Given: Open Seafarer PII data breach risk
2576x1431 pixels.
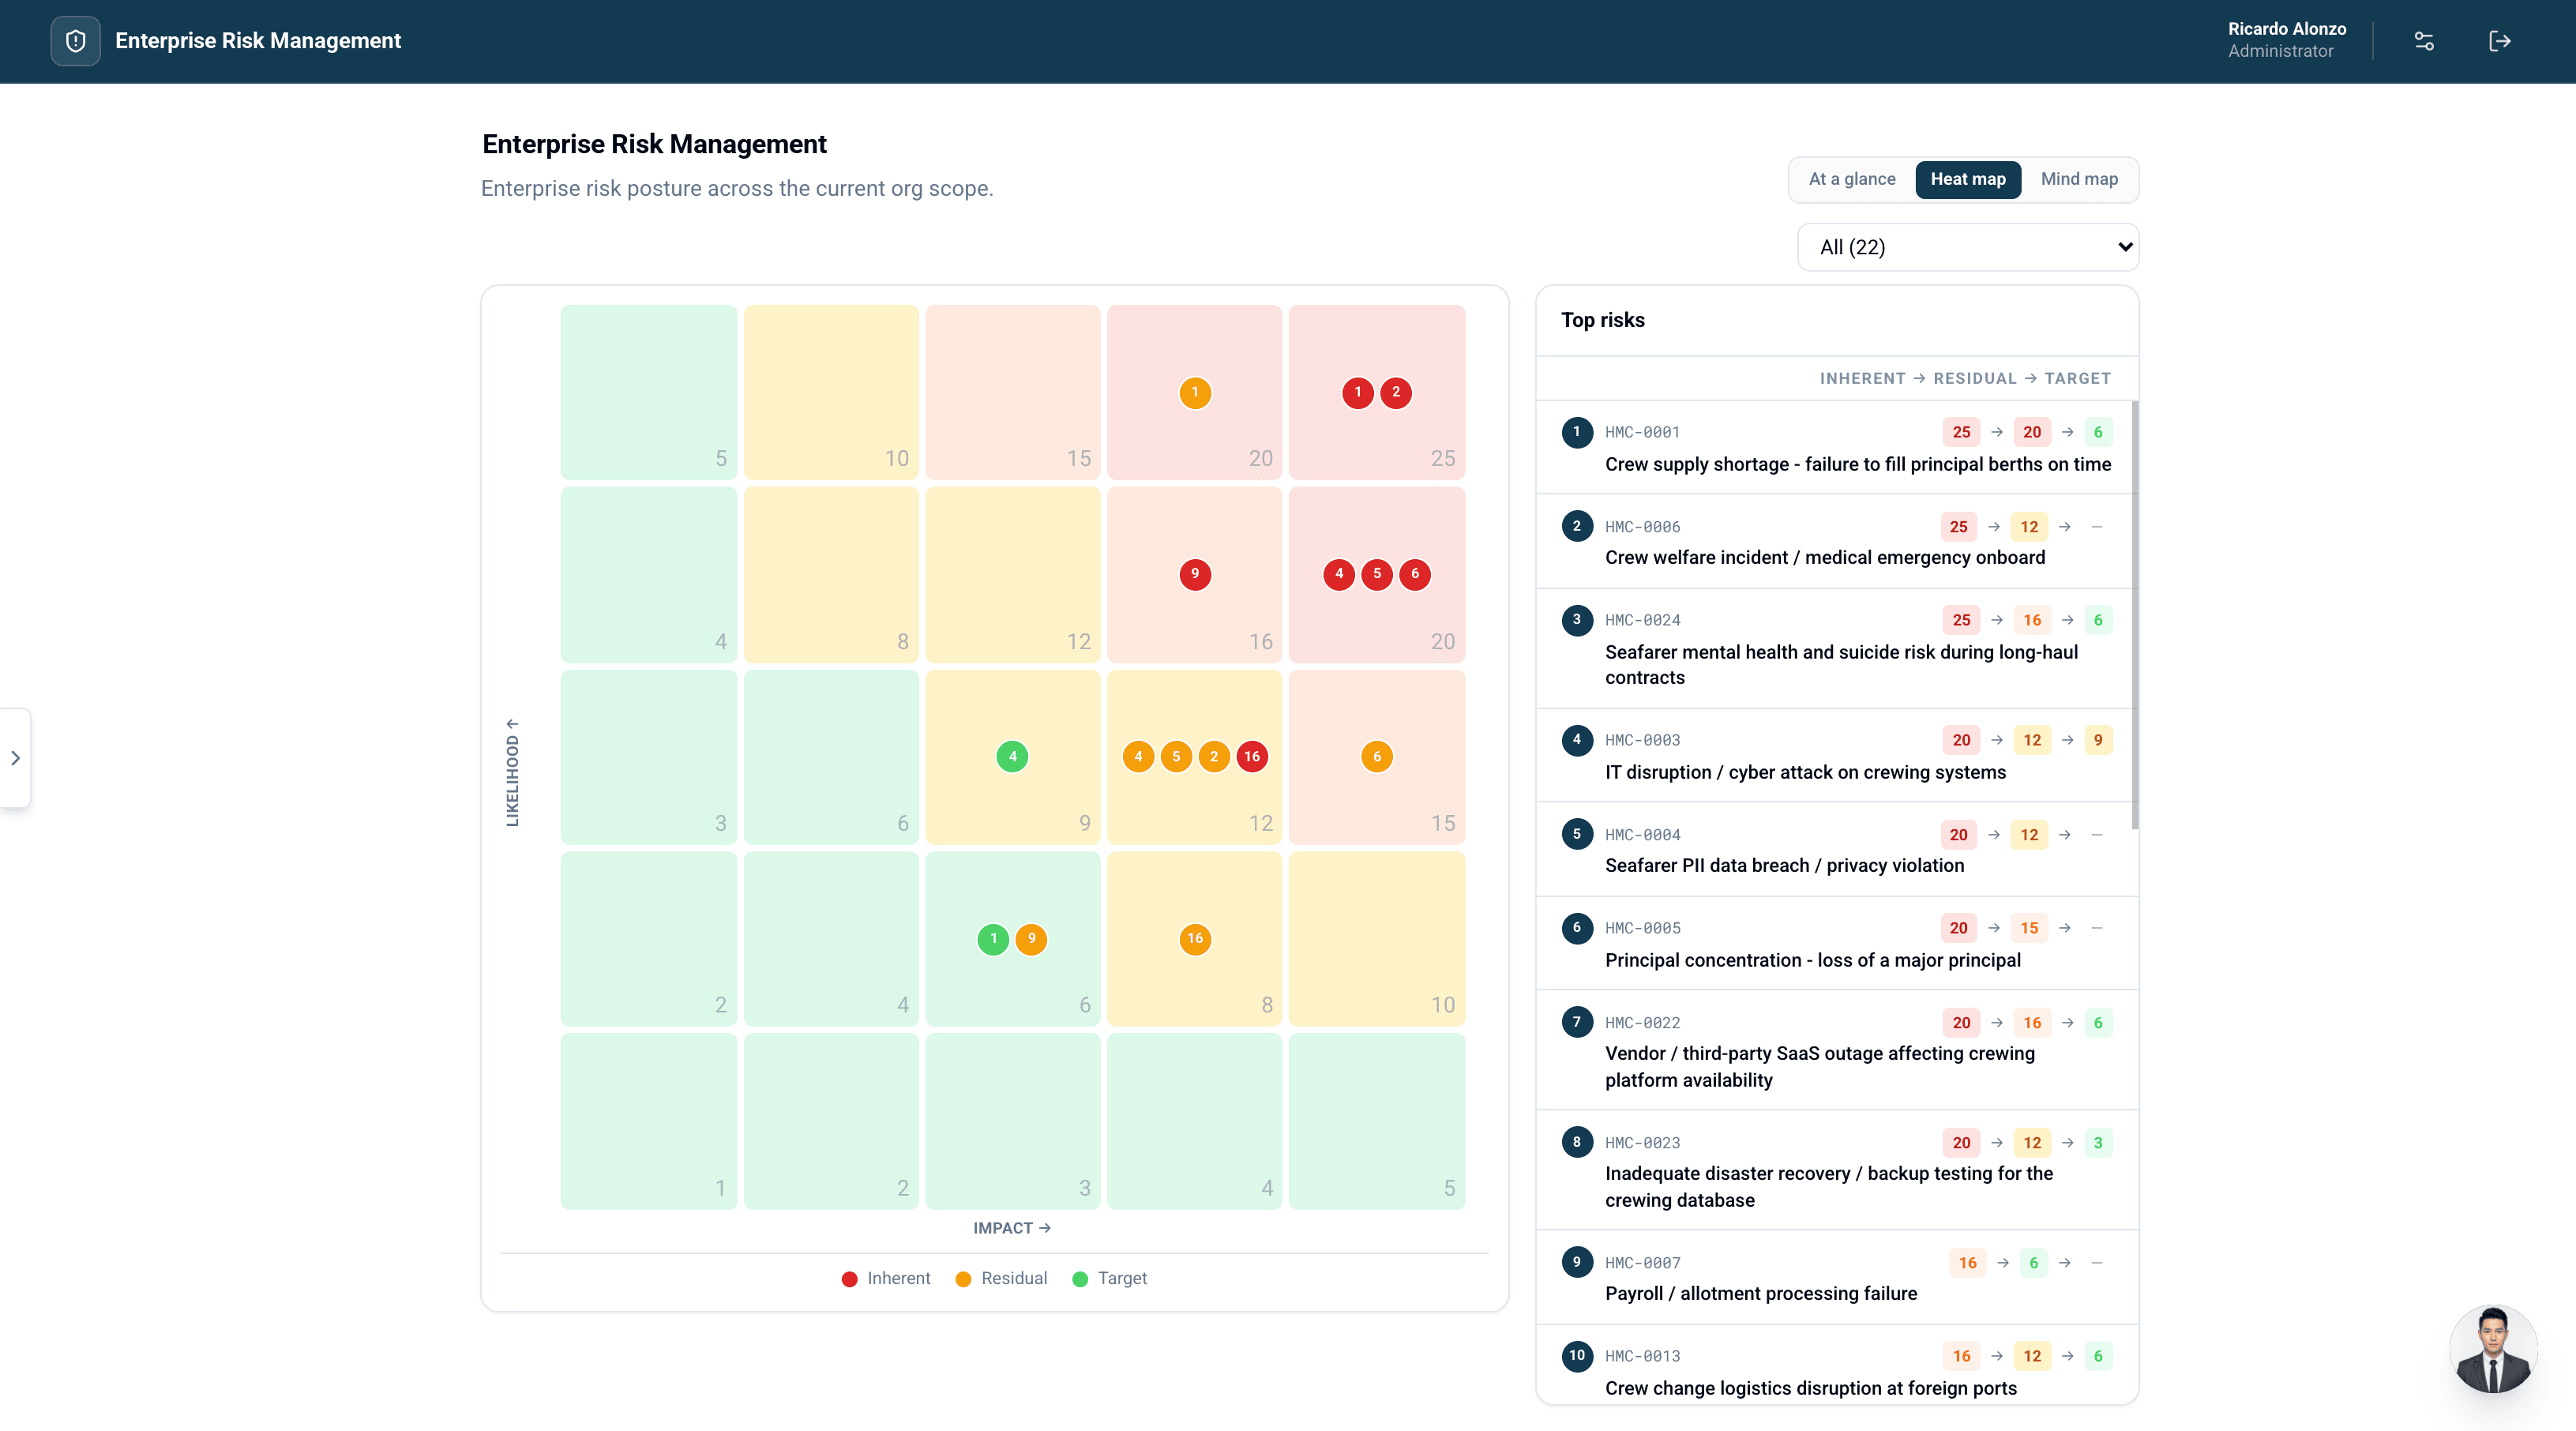Looking at the screenshot, I should (x=1836, y=849).
